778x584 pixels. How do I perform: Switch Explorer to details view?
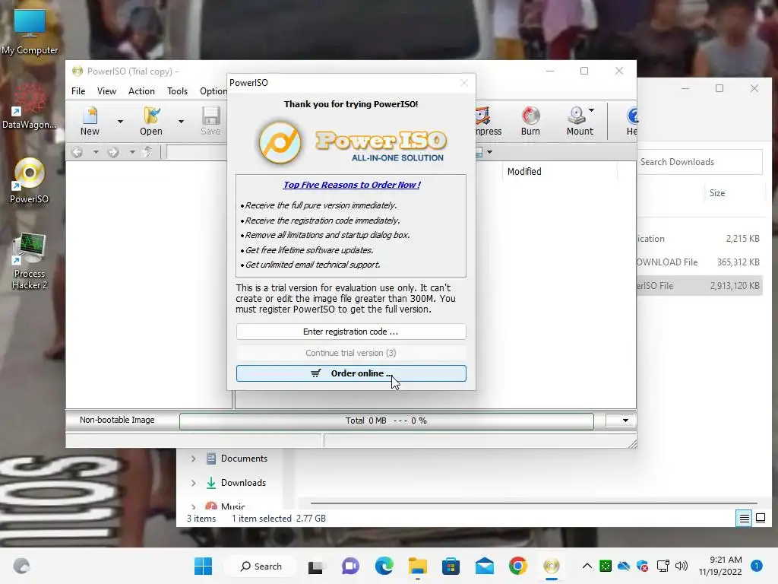tap(745, 519)
